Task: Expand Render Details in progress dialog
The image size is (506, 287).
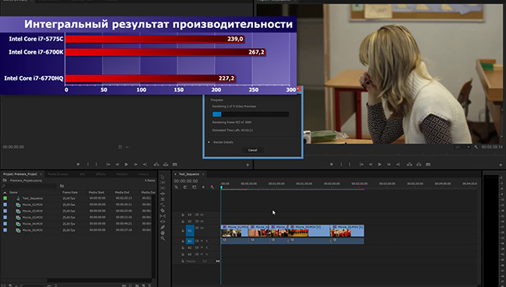Action: pos(209,142)
